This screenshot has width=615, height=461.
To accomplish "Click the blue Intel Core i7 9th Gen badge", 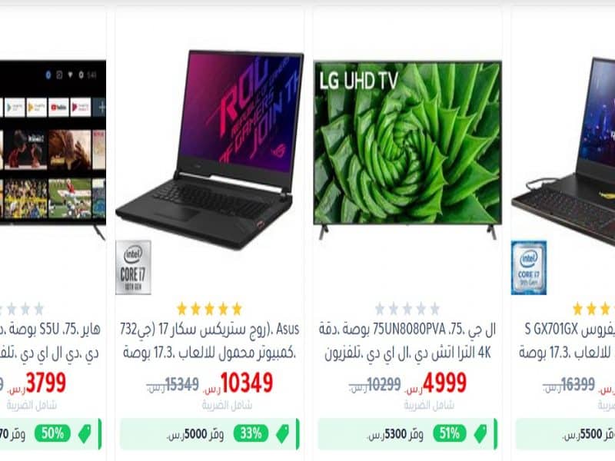I will [528, 267].
